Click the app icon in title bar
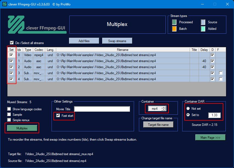This screenshot has height=168, width=234. (5, 4)
